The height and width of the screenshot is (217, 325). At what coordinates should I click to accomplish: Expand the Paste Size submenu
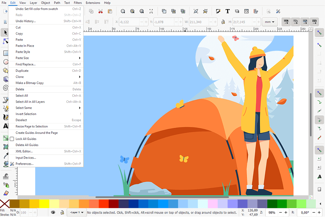46,58
